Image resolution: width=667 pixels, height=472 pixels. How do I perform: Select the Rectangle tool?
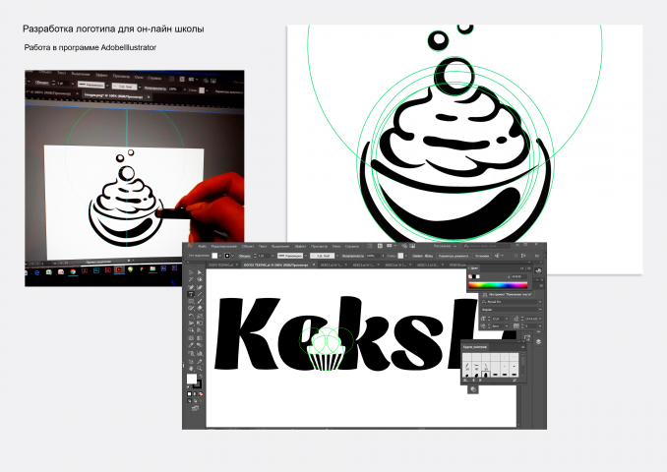point(191,301)
